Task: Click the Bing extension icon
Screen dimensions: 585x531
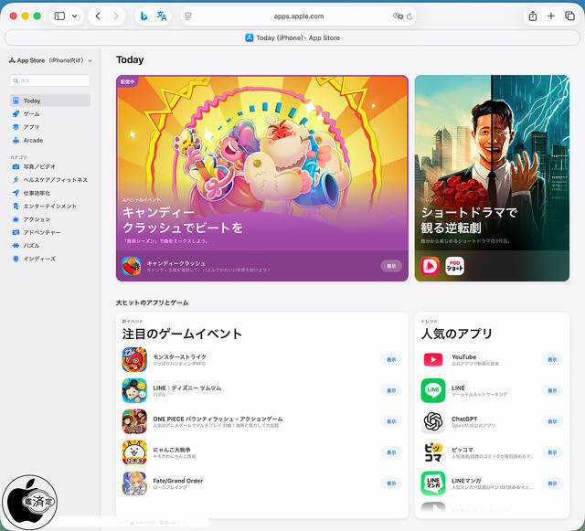Action: tap(144, 16)
